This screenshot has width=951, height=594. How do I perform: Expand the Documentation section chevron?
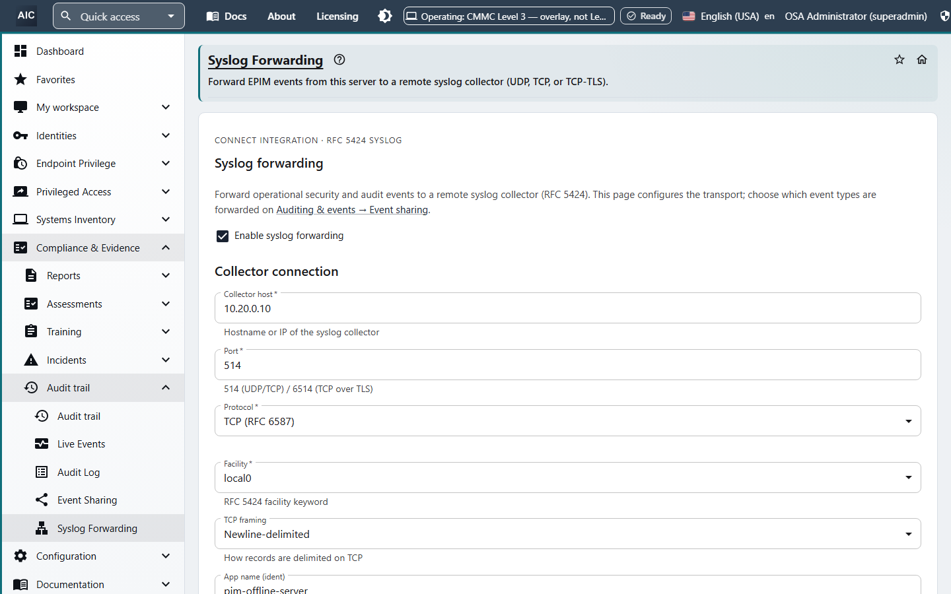click(x=166, y=584)
